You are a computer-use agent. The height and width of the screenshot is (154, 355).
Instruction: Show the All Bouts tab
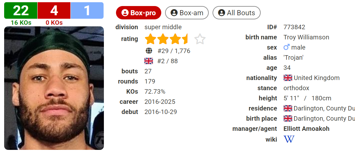236,13
